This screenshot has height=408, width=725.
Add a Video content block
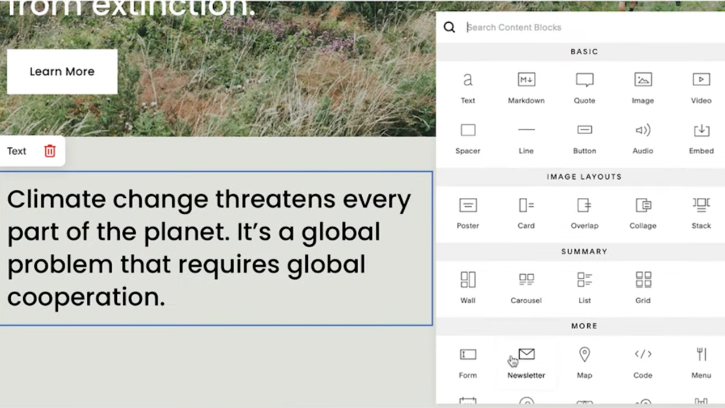coord(701,87)
